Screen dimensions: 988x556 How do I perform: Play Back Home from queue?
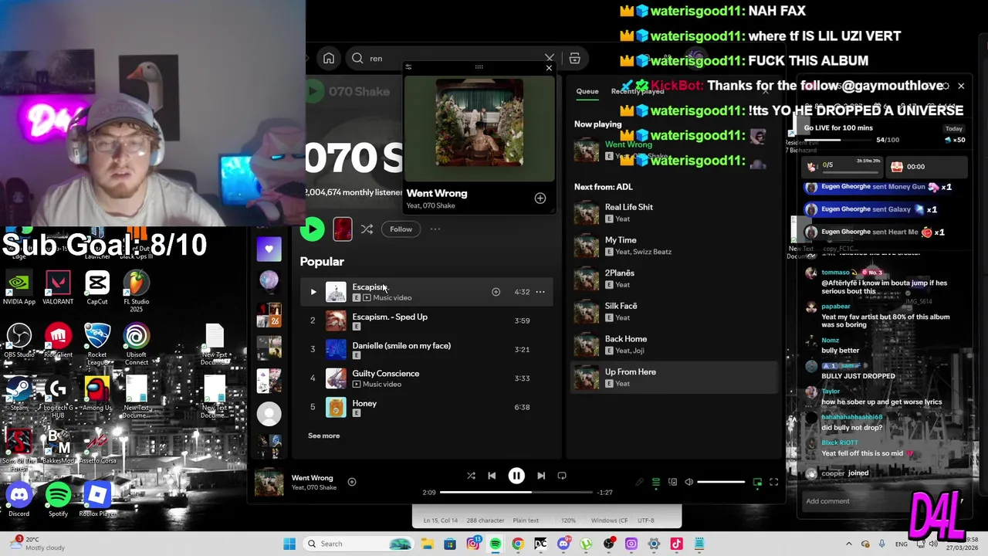(674, 344)
